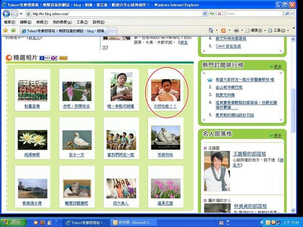Refresh the page with the green arrows button
The image size is (303, 227).
click(211, 14)
